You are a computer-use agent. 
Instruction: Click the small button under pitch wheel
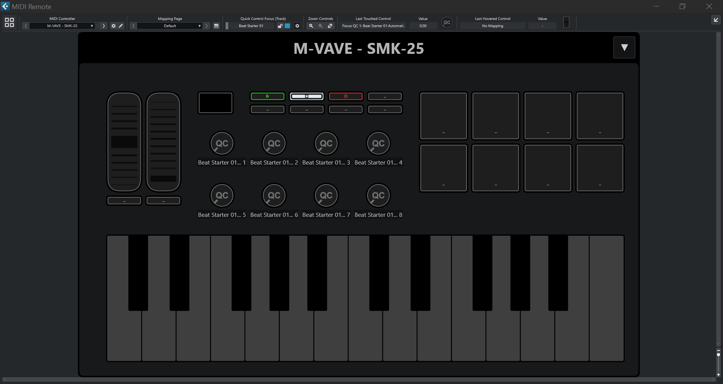point(124,201)
